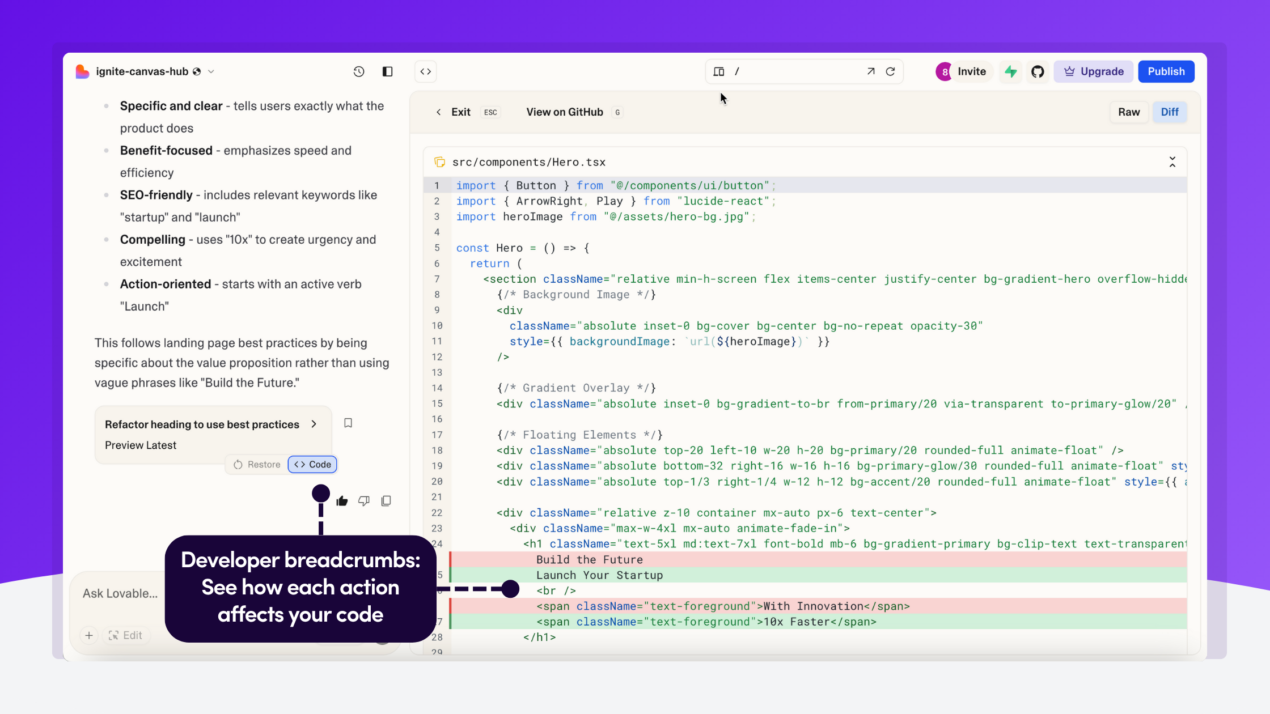1270x714 pixels.
Task: Click the plus attach button in chat box
Action: [x=89, y=635]
